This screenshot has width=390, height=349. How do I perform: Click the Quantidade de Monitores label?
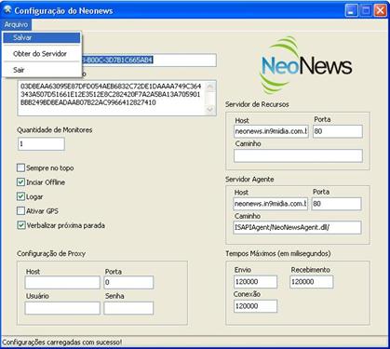tap(55, 130)
